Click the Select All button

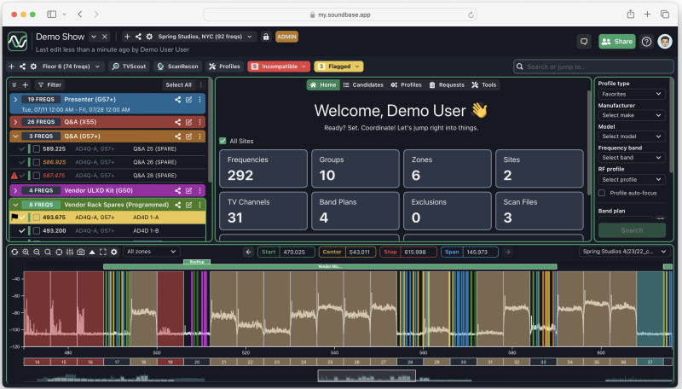(x=178, y=85)
